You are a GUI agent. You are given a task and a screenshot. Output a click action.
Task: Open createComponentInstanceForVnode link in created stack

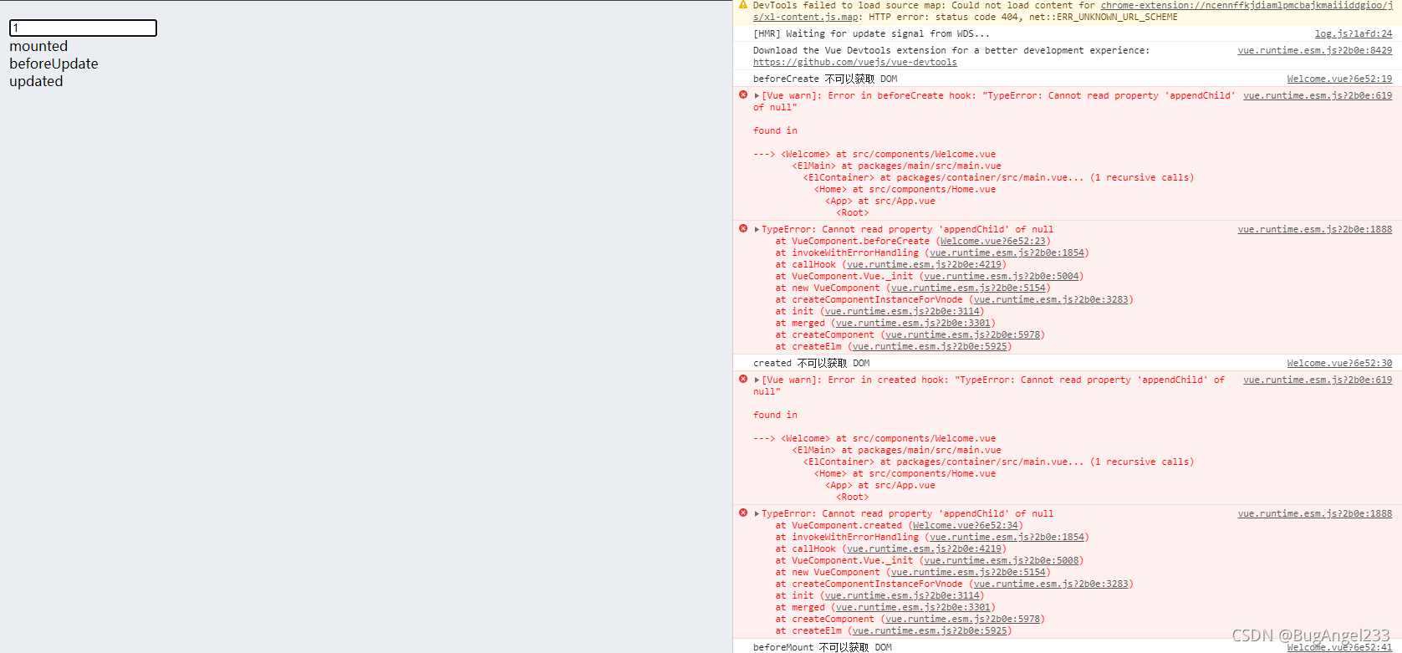1051,584
